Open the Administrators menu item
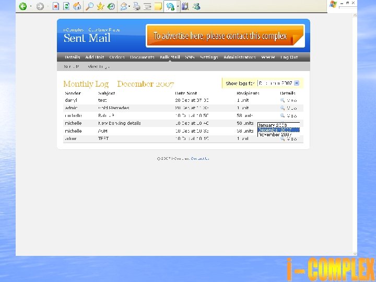376x282 pixels. [240, 57]
